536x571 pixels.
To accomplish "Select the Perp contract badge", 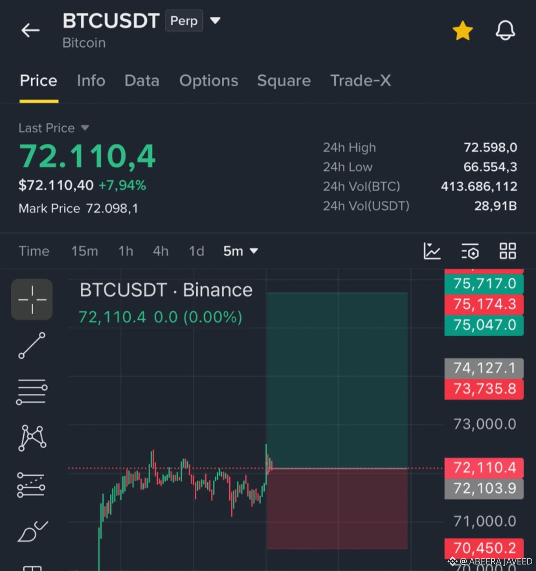I will coord(184,21).
